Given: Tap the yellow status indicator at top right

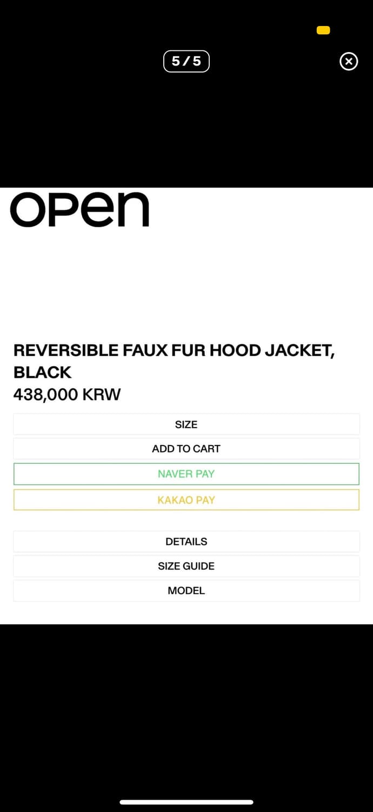Looking at the screenshot, I should tap(323, 30).
